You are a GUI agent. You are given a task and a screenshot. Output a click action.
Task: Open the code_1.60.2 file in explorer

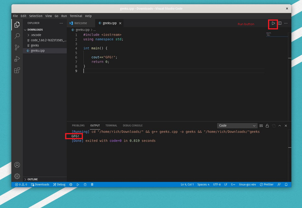45,40
